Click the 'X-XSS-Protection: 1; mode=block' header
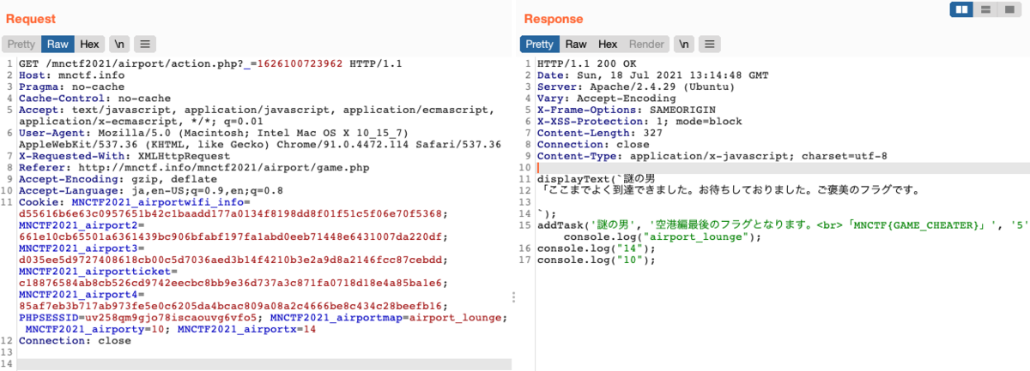This screenshot has height=371, width=1030. coord(638,120)
